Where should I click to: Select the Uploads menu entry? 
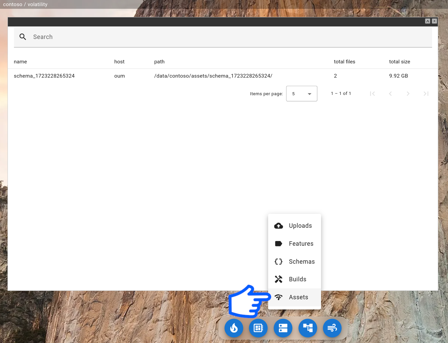pos(300,226)
